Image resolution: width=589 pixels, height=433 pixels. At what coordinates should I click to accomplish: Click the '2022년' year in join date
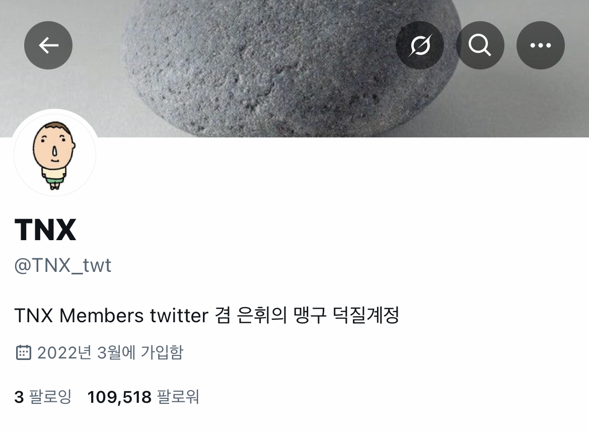coord(64,352)
